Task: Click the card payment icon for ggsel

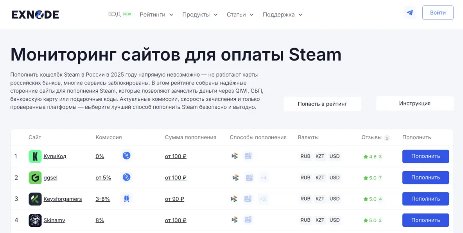Action: pyautogui.click(x=249, y=178)
